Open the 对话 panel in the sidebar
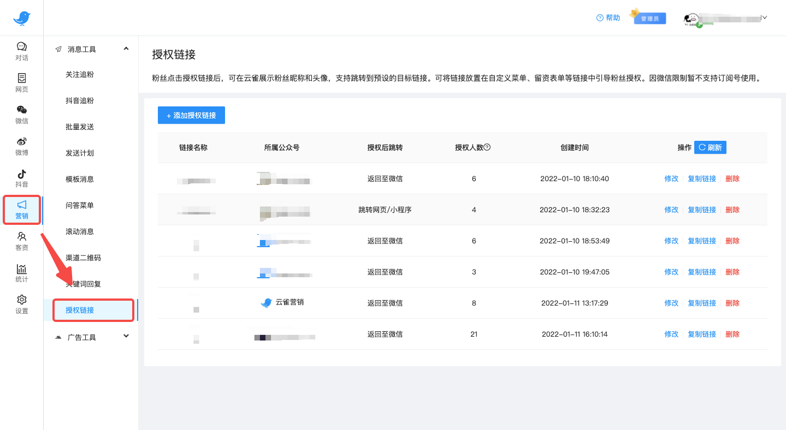The height and width of the screenshot is (430, 786). [22, 50]
